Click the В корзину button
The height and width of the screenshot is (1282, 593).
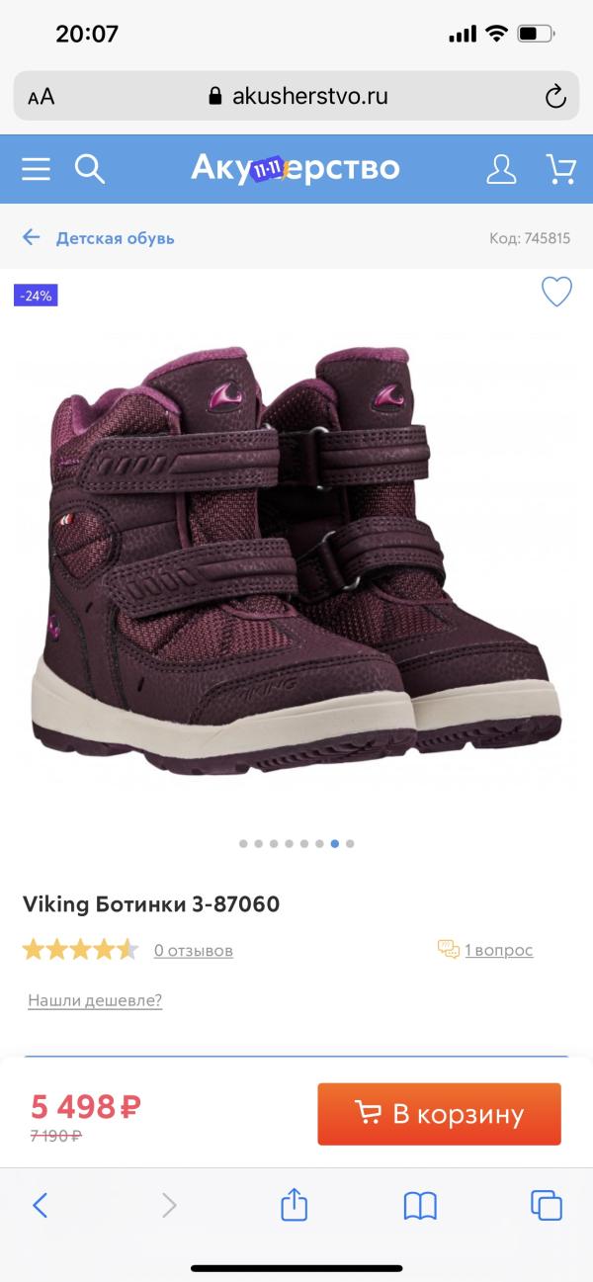(x=439, y=1114)
